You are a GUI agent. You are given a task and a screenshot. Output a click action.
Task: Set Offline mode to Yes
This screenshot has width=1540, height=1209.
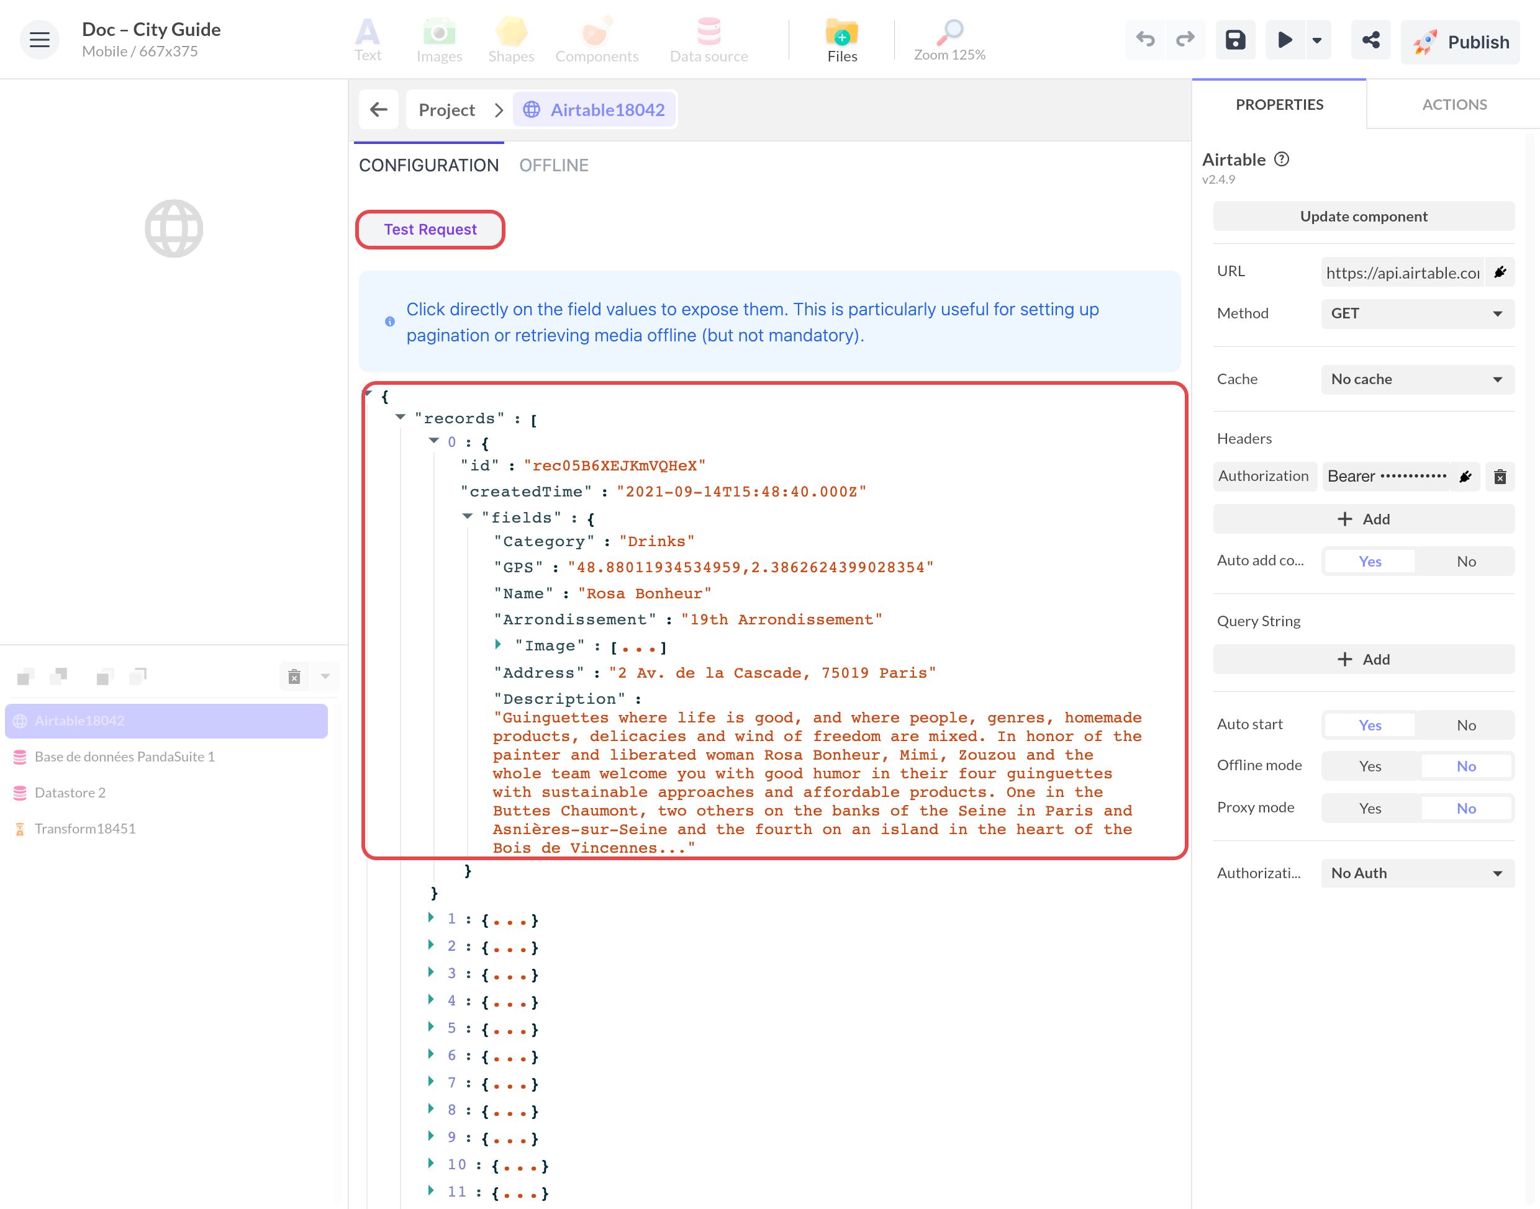(1369, 766)
